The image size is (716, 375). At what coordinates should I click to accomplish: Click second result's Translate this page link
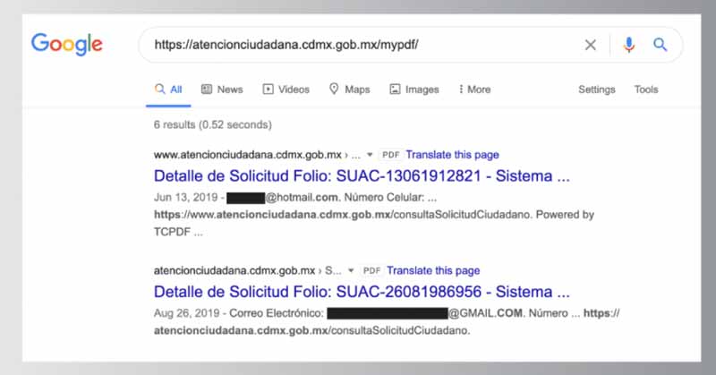tap(433, 270)
